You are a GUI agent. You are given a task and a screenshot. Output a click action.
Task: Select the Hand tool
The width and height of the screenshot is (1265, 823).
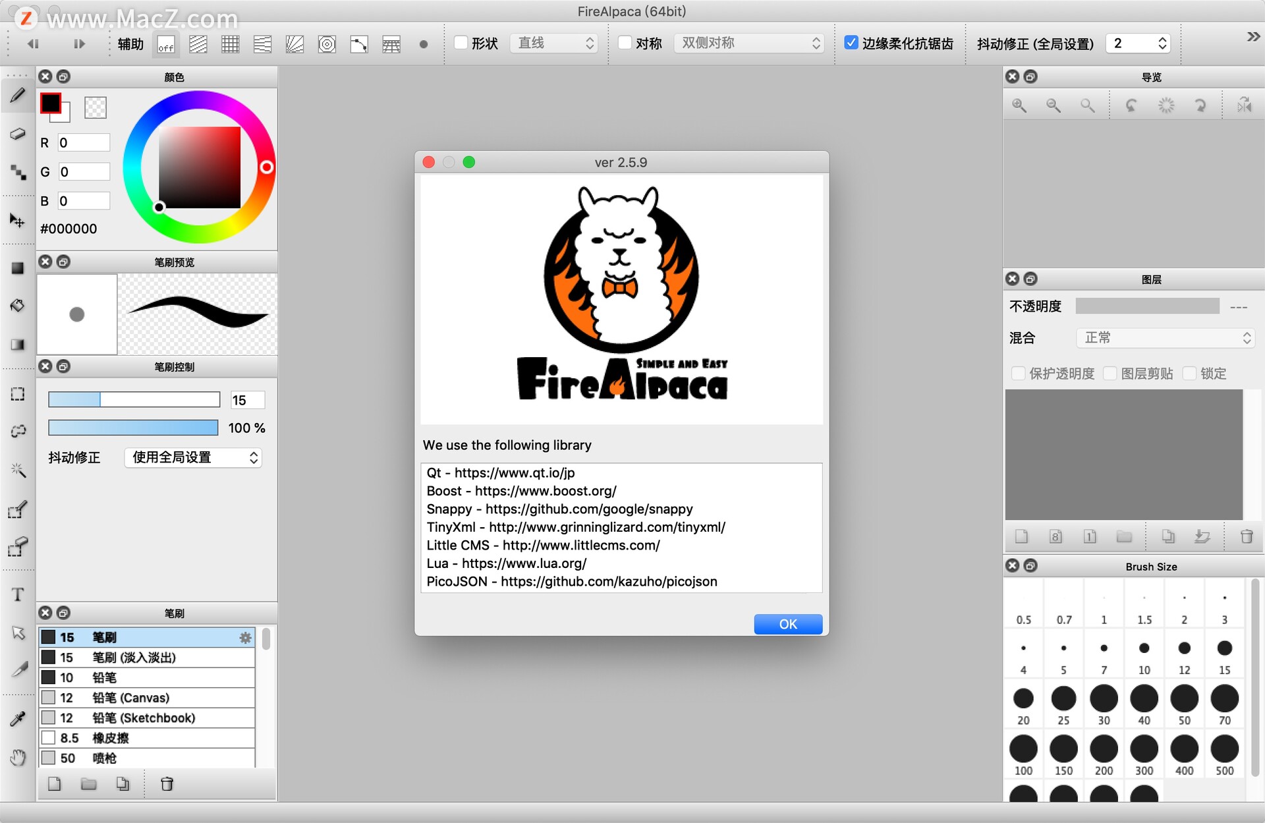coord(18,757)
